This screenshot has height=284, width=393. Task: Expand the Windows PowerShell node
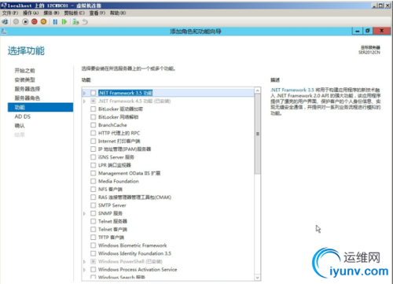(84, 262)
